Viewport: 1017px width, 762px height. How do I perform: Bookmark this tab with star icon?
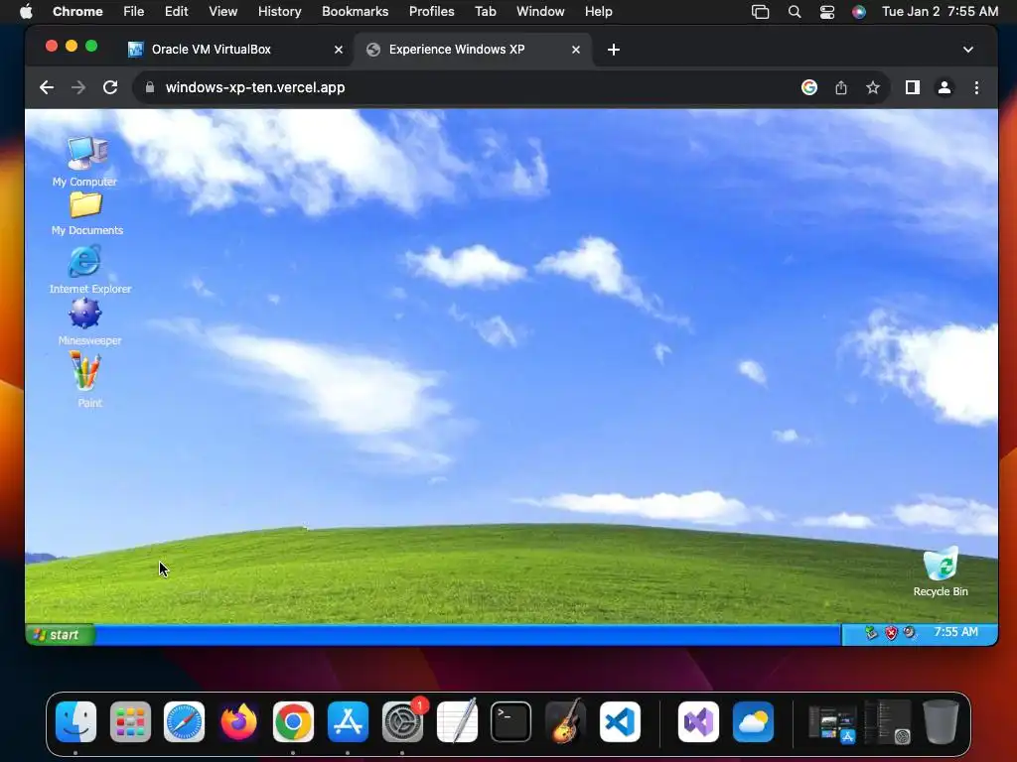(x=873, y=87)
